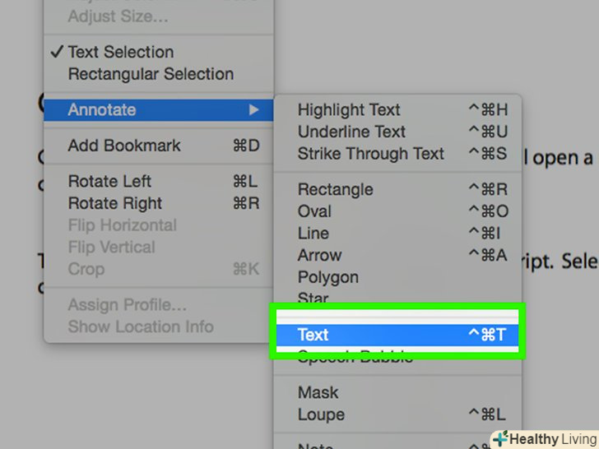Image resolution: width=599 pixels, height=449 pixels.
Task: Select the Loupe annotation tool
Action: (321, 415)
